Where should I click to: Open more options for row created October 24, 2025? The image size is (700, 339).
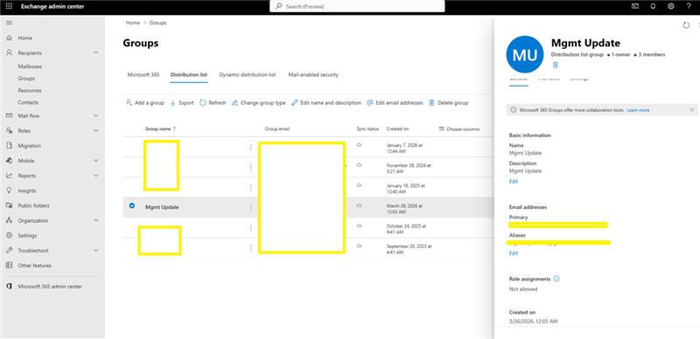[x=251, y=228]
